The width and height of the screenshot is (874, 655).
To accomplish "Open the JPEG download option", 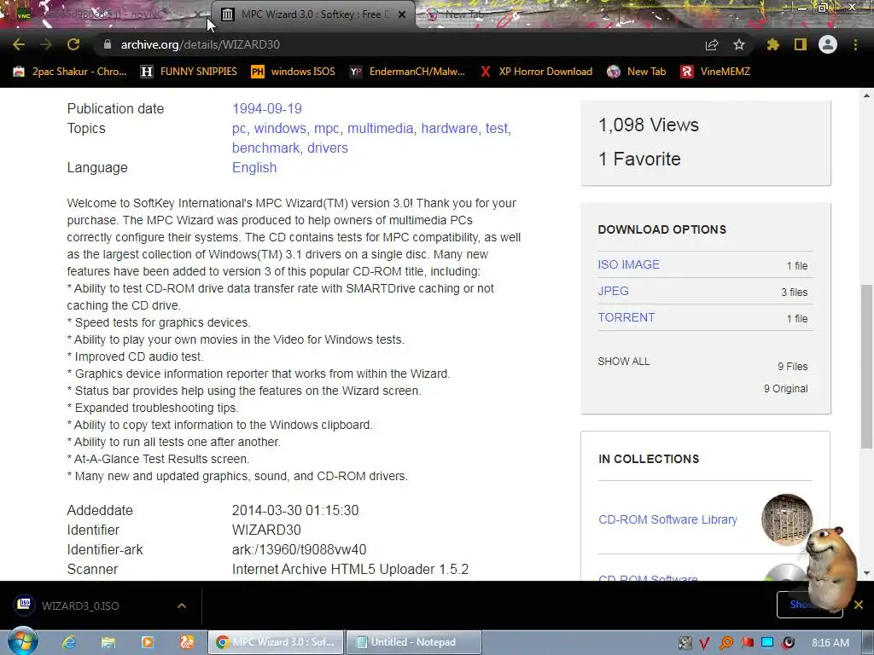I will pos(613,291).
